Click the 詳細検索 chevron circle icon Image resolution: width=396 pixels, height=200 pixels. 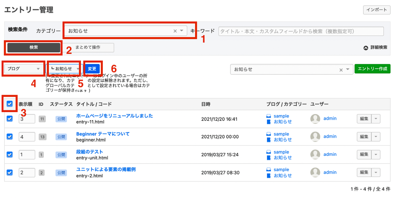click(x=366, y=48)
